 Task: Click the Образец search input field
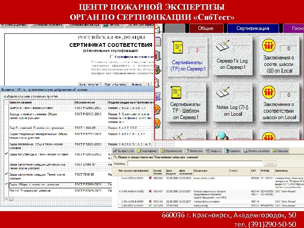click(x=195, y=163)
